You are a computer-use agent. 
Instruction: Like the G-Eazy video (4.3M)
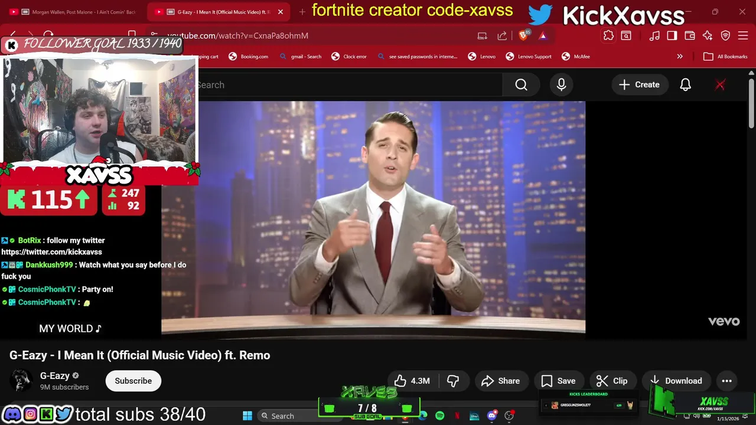point(412,381)
